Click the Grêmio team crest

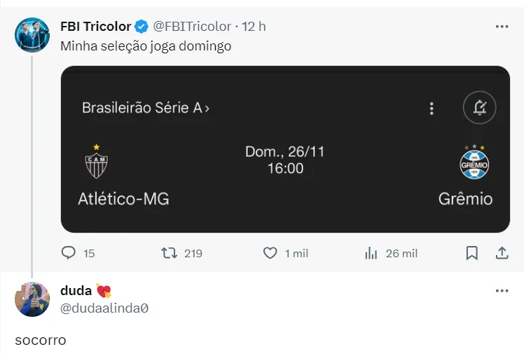tap(474, 161)
